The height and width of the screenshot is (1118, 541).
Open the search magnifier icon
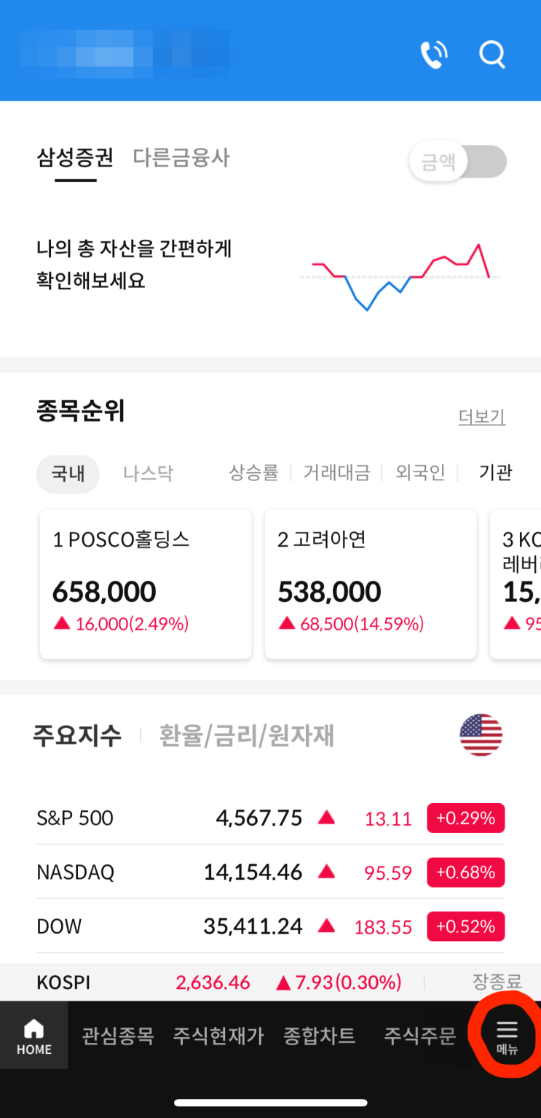point(492,54)
